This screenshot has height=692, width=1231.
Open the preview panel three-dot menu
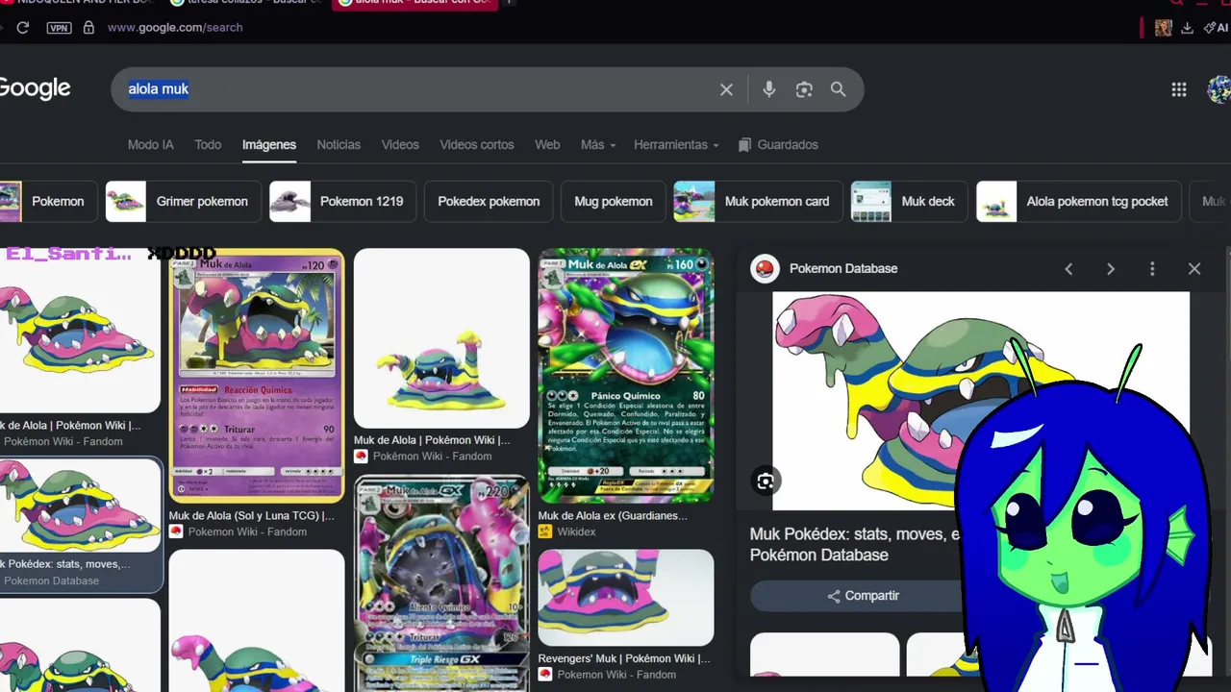coord(1152,269)
